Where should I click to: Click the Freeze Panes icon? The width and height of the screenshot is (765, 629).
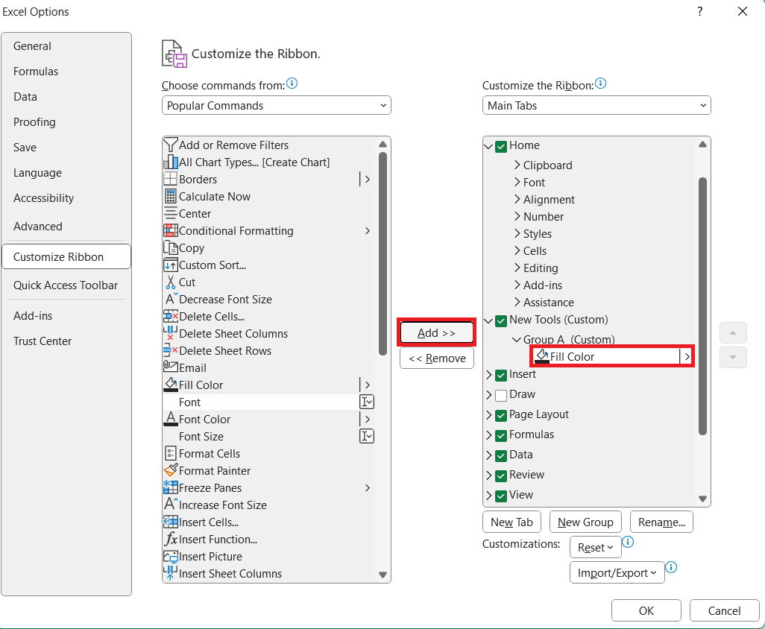pyautogui.click(x=170, y=487)
